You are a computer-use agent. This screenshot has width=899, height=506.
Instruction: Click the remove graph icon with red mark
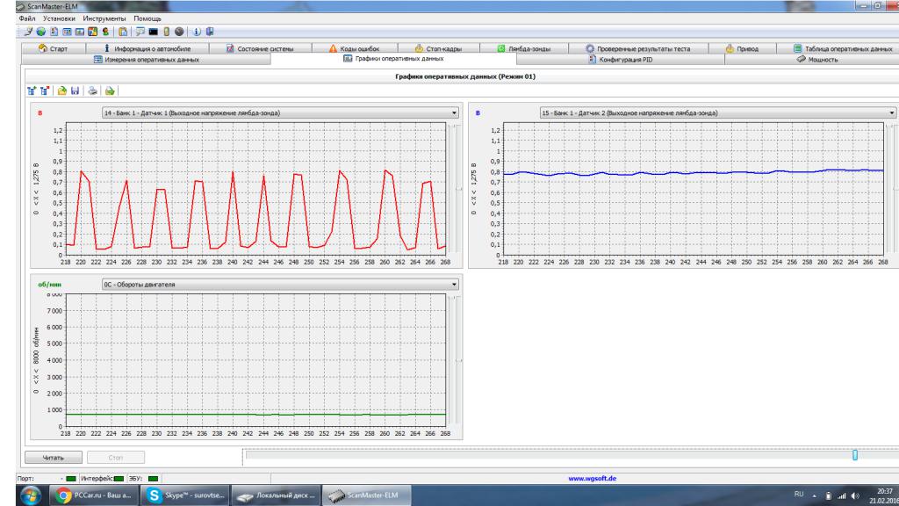(45, 90)
